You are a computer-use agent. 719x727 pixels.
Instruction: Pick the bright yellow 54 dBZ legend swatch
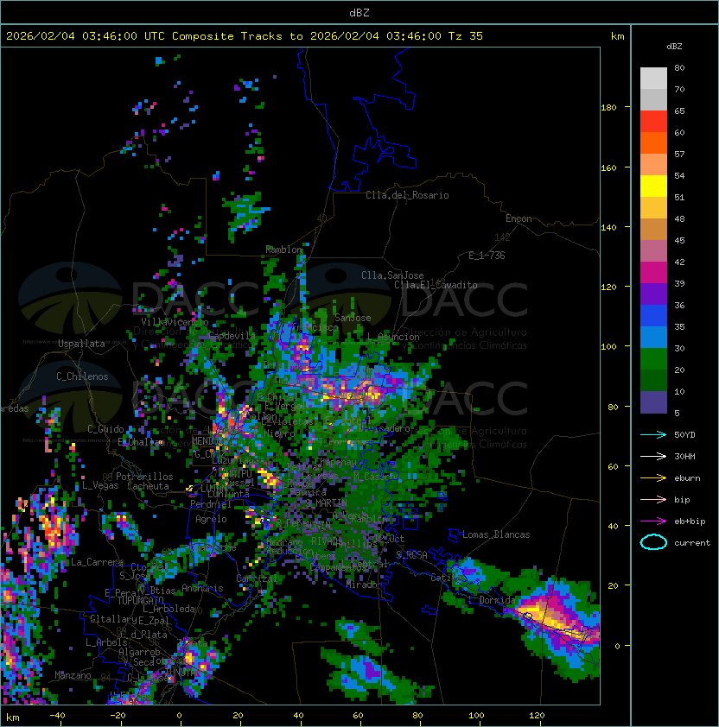[x=653, y=186]
